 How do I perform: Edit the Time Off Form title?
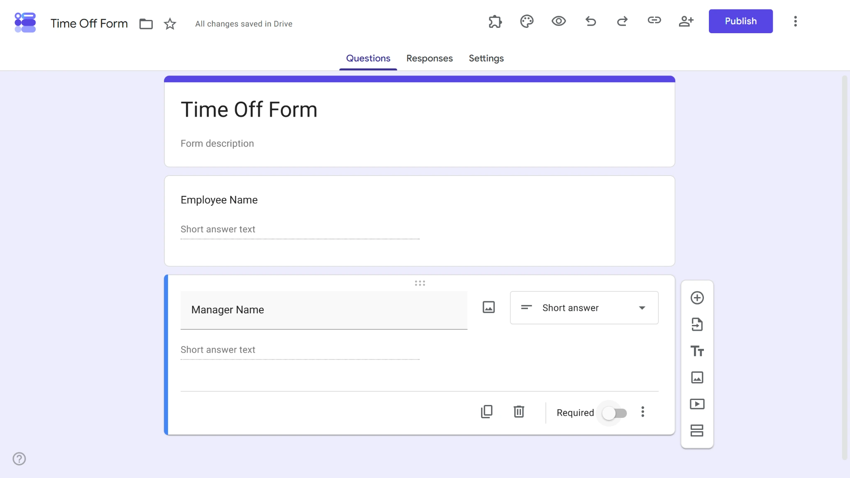coord(249,110)
